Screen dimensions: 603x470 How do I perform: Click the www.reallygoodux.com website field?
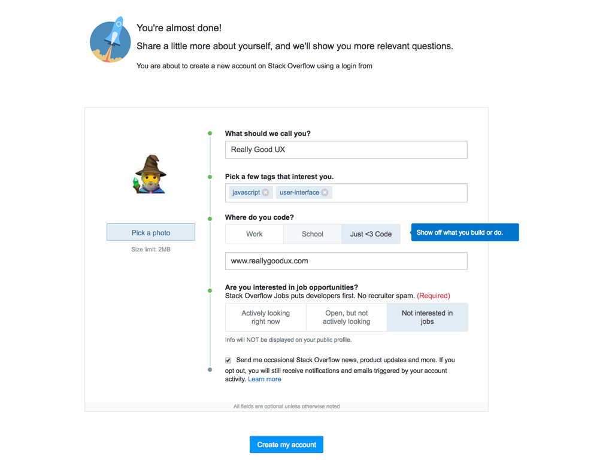(x=346, y=261)
